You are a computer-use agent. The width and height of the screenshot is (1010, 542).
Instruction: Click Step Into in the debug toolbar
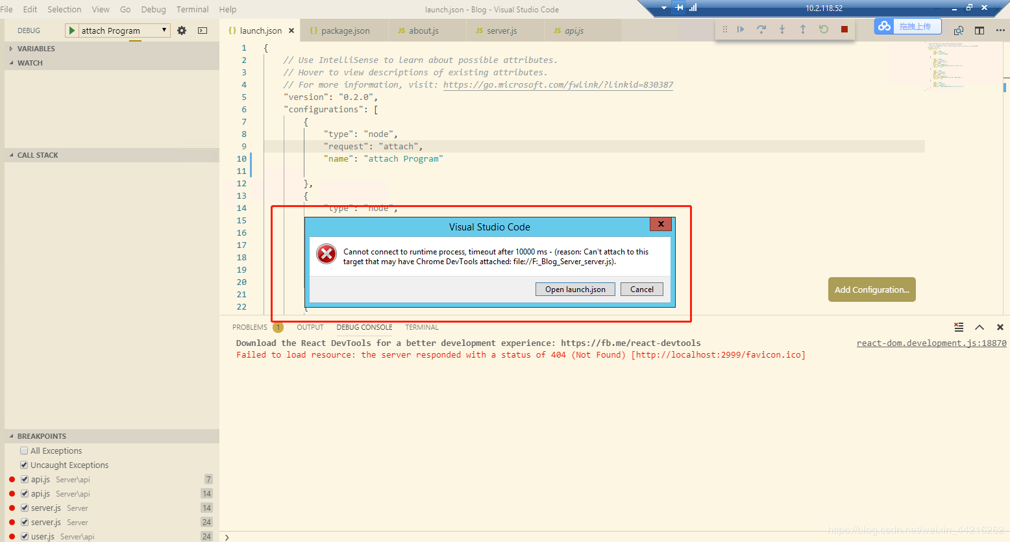(782, 29)
